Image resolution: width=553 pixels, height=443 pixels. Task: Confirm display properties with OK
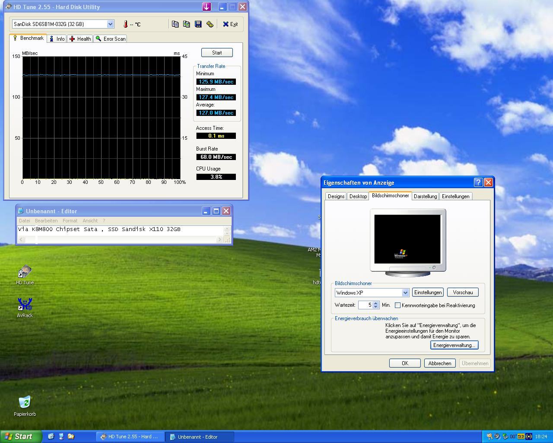pos(405,363)
